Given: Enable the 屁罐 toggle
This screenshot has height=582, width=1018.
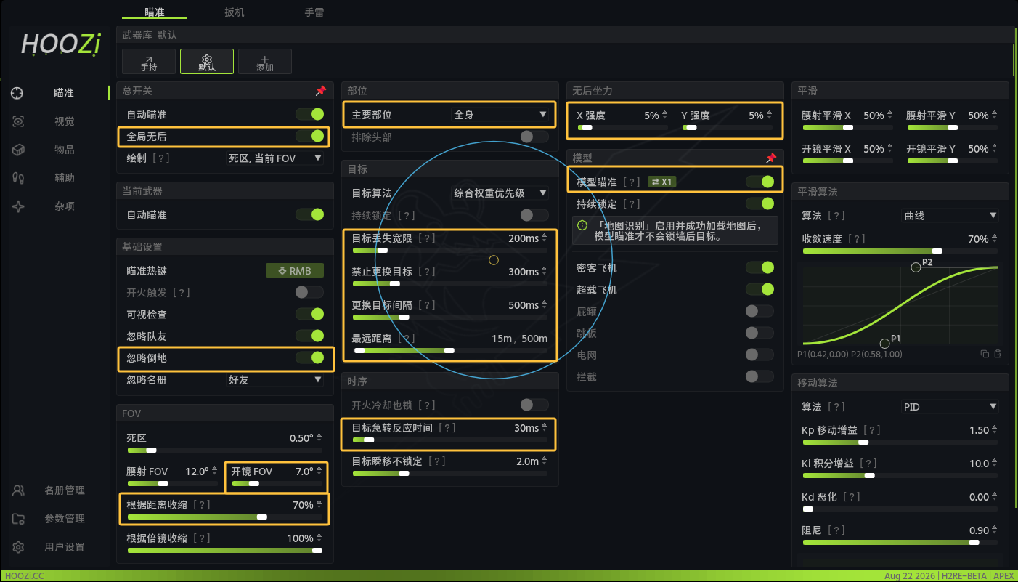Looking at the screenshot, I should [x=760, y=311].
